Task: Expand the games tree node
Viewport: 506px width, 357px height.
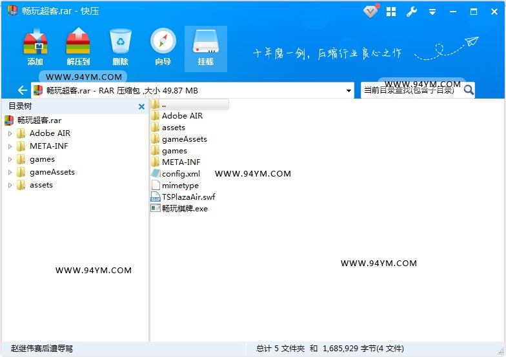Action: 10,159
